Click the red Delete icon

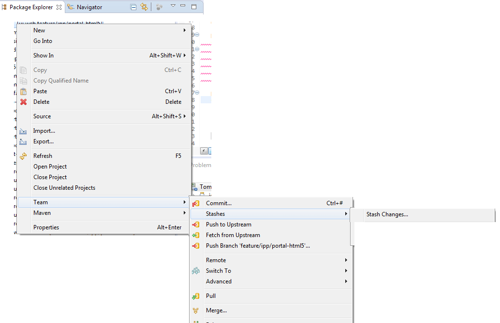coord(24,102)
